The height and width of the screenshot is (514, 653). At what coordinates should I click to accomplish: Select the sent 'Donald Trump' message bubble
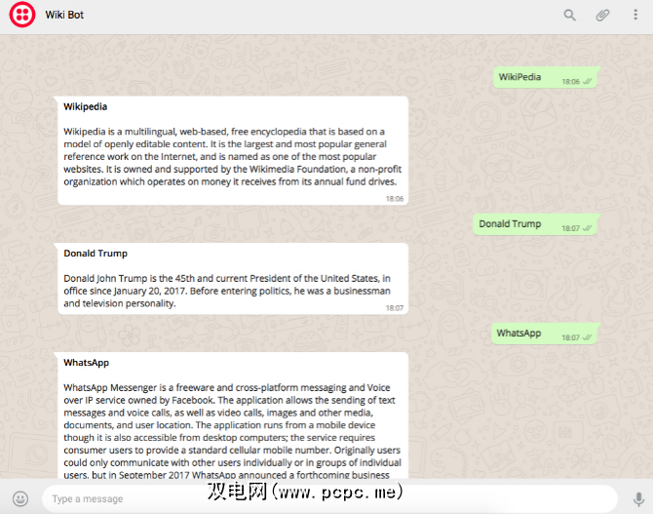point(536,224)
